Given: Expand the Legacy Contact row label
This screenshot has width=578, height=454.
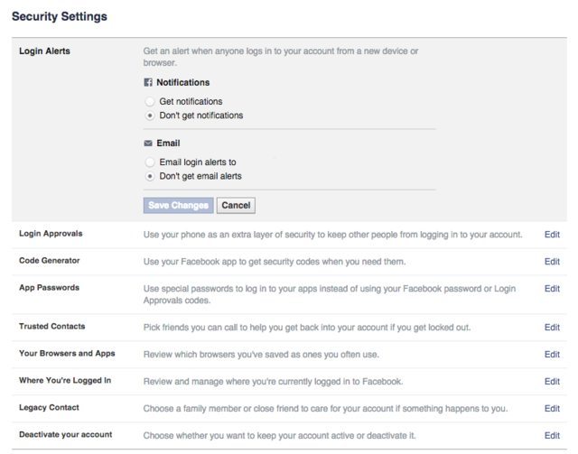Looking at the screenshot, I should pyautogui.click(x=48, y=408).
